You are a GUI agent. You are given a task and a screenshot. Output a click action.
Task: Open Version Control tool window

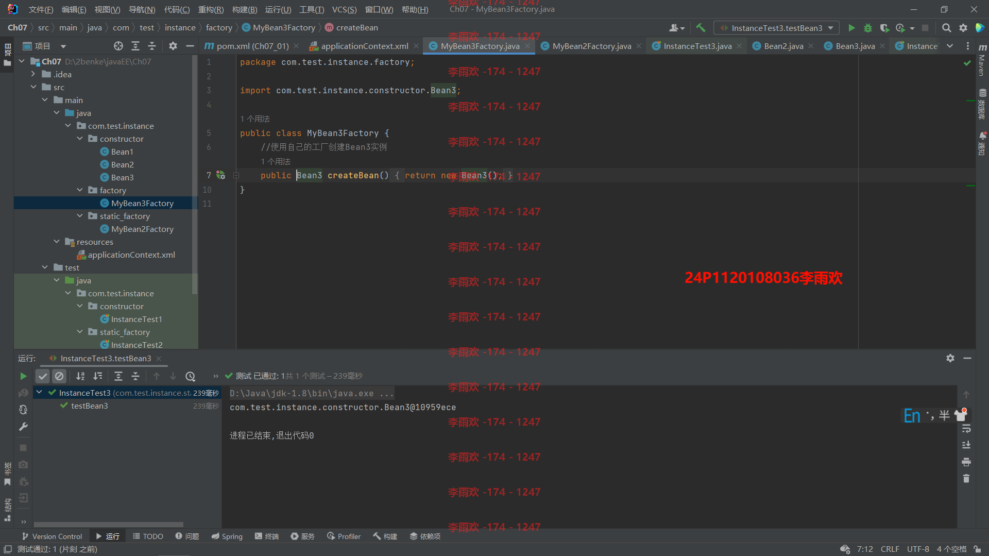click(52, 536)
